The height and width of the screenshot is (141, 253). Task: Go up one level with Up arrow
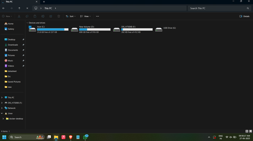pos(19,8)
